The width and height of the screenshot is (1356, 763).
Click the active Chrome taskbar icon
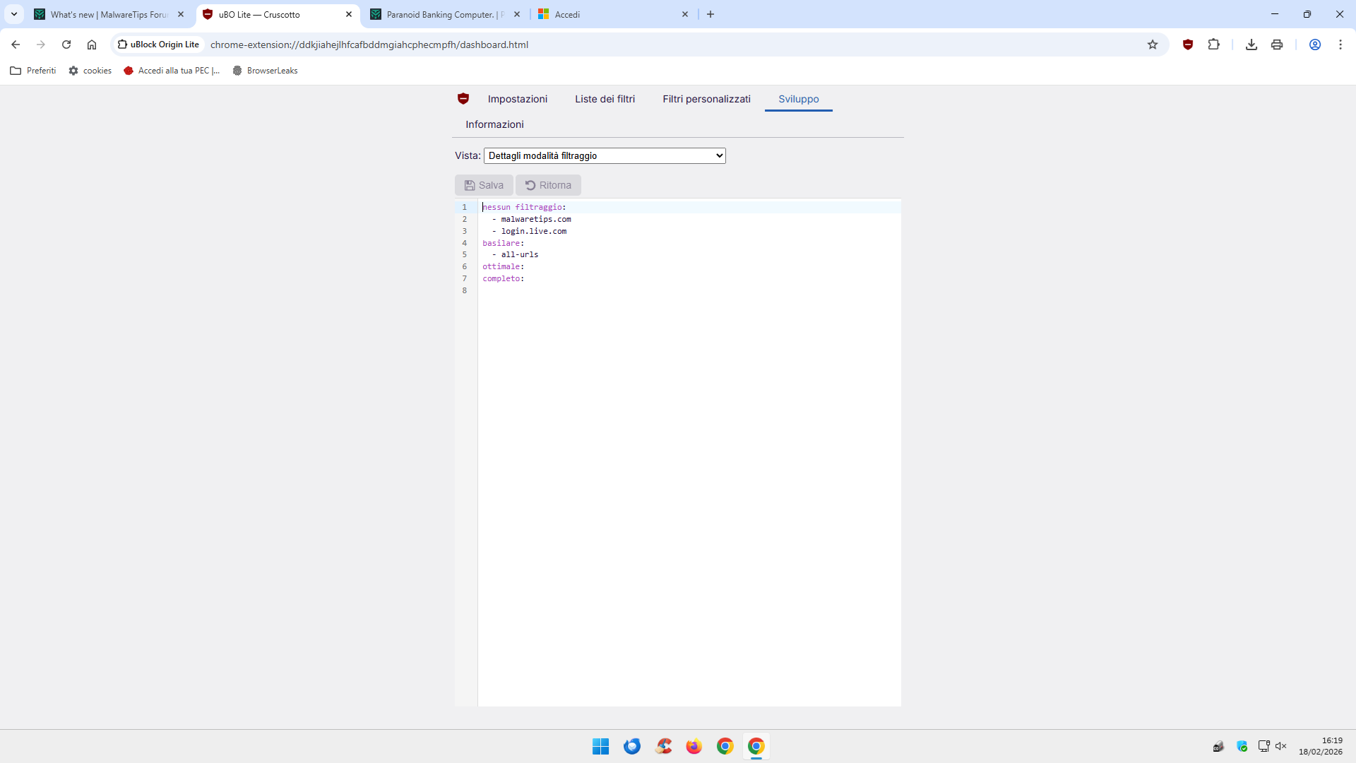coord(756,746)
